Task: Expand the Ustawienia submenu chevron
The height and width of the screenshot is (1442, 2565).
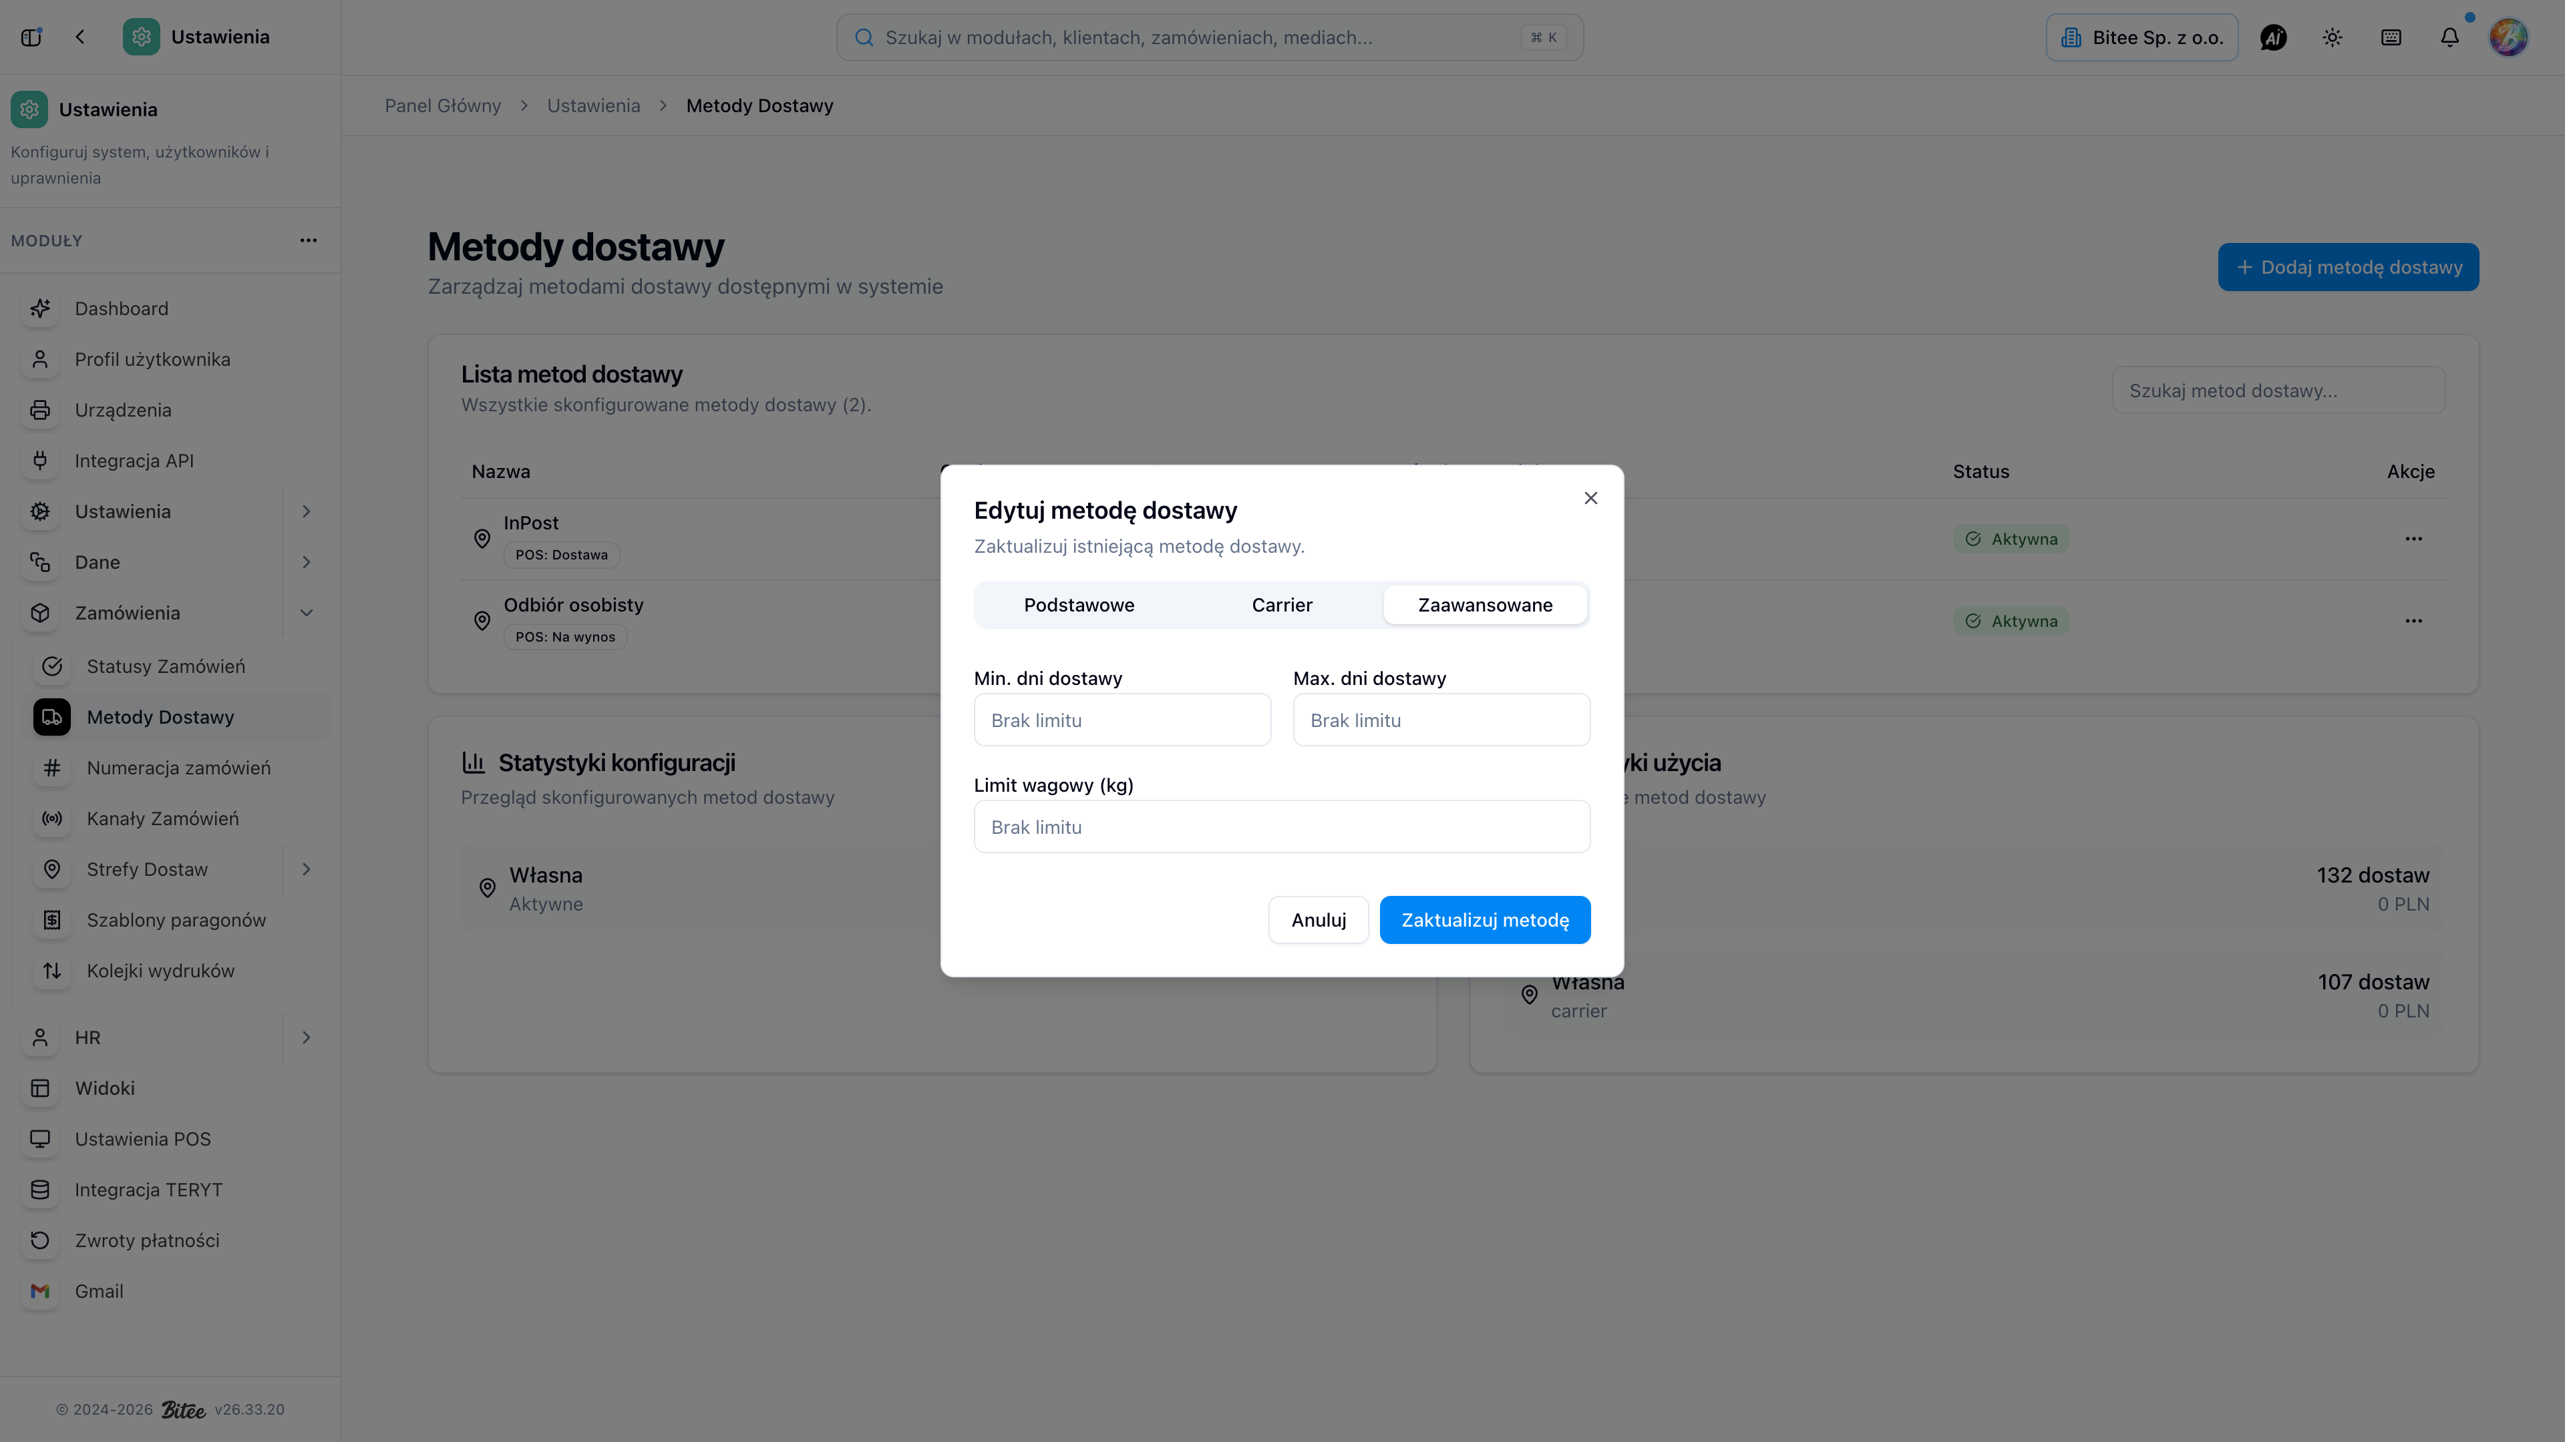Action: point(307,511)
